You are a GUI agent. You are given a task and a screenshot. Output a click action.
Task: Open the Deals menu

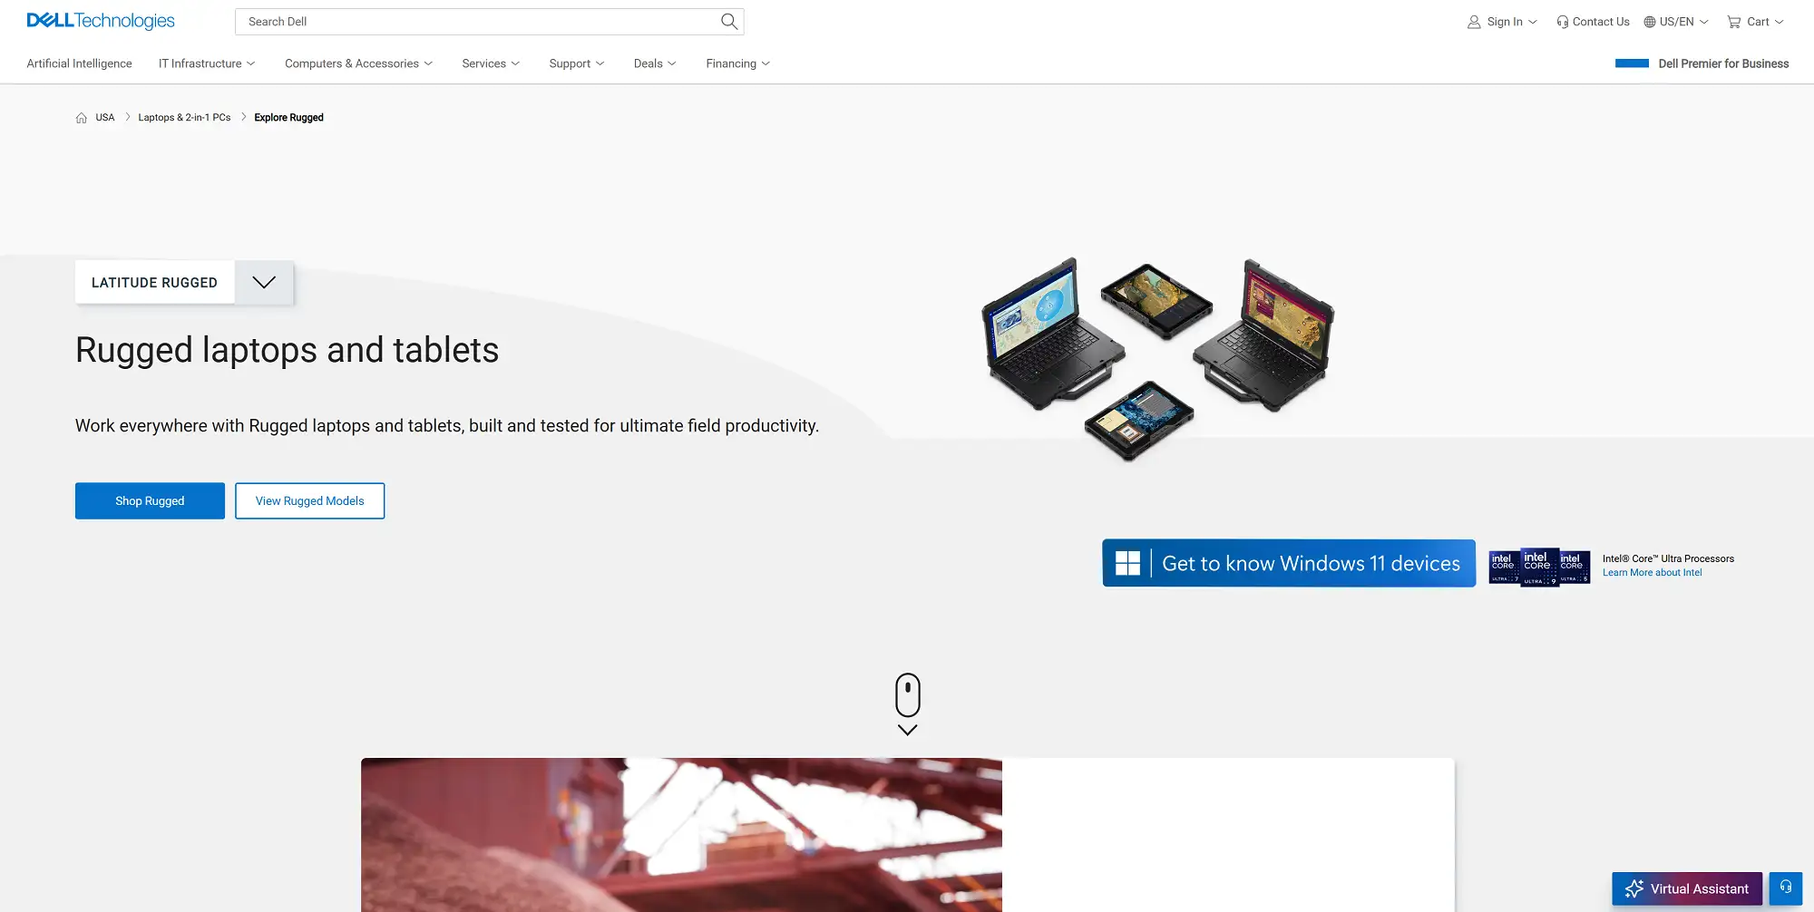(x=654, y=63)
